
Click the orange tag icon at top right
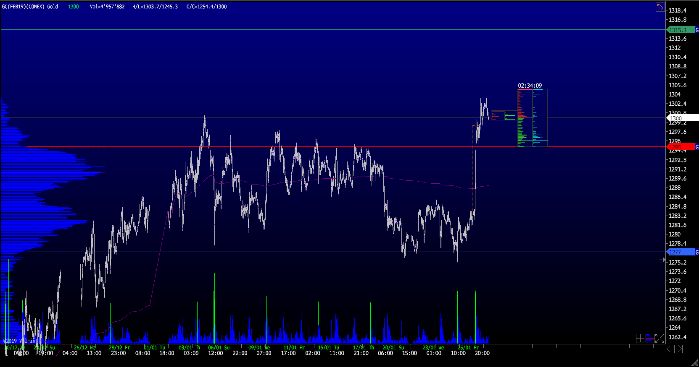660,7
